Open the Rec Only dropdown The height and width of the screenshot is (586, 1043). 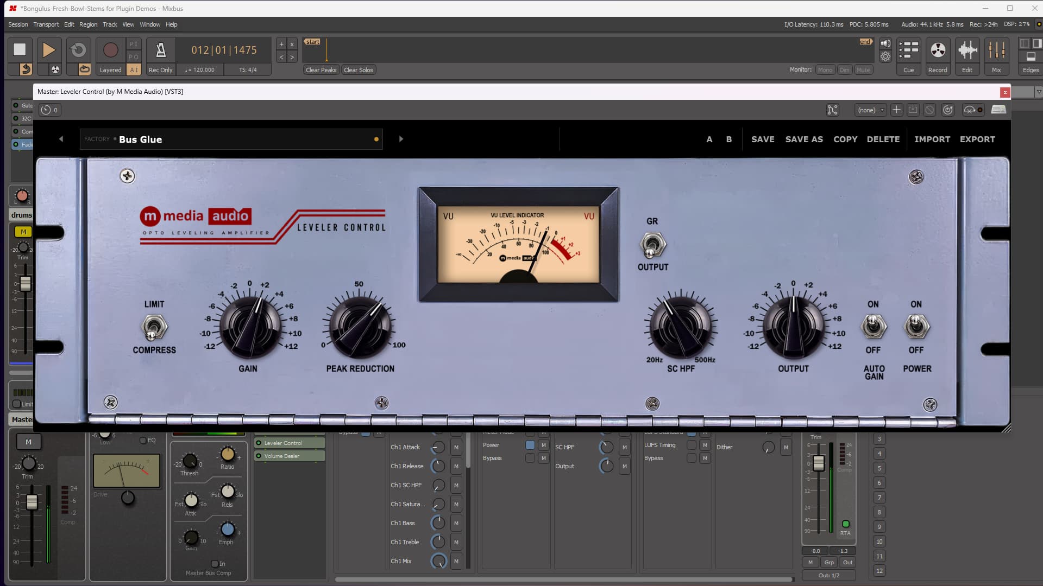click(160, 69)
